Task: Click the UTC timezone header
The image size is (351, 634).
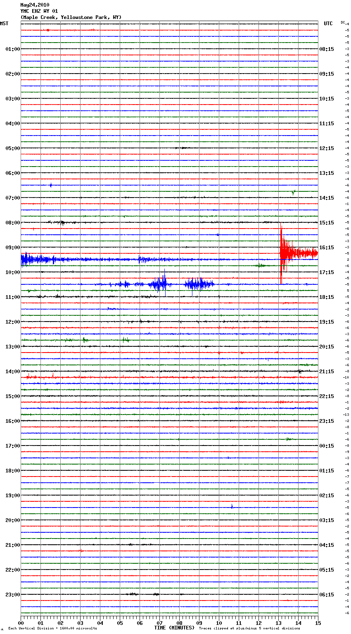Action: 328,24
